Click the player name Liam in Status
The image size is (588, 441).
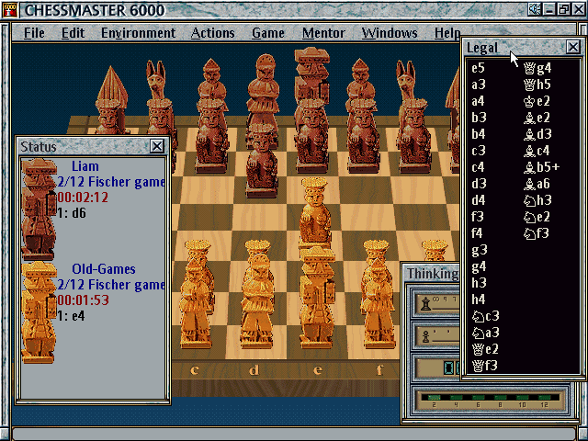[x=85, y=166]
